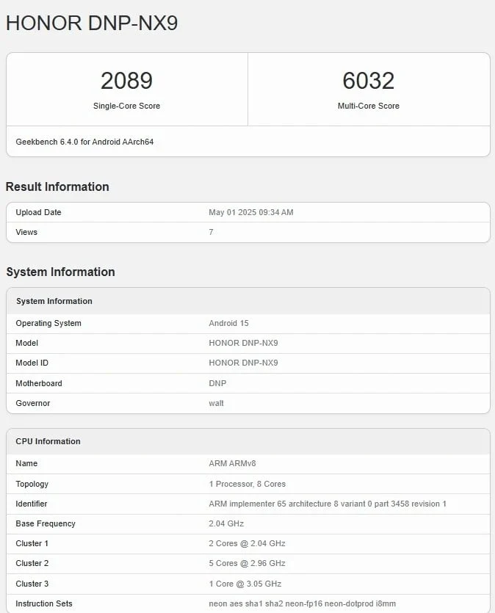Select the Android 15 value
This screenshot has width=495, height=613.
click(228, 323)
